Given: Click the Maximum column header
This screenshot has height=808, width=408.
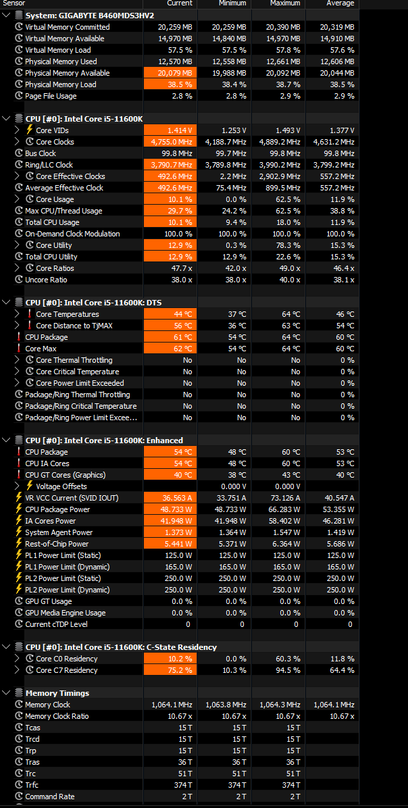Looking at the screenshot, I should [x=285, y=3].
